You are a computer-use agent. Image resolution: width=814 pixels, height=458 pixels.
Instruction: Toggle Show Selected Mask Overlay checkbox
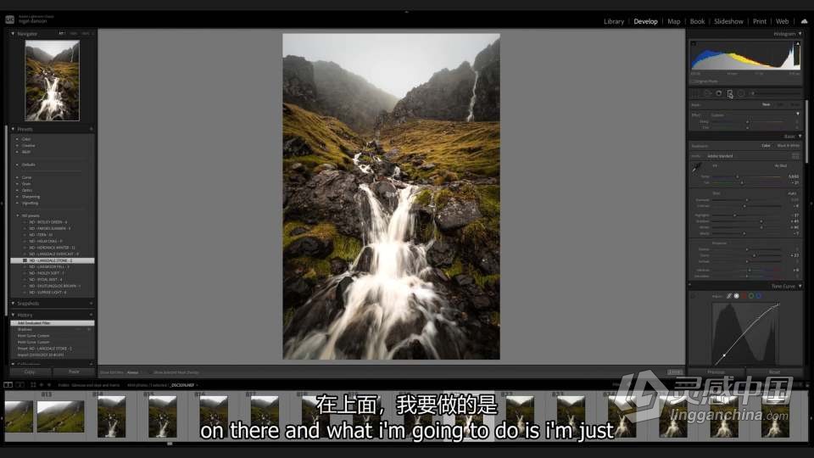point(150,371)
